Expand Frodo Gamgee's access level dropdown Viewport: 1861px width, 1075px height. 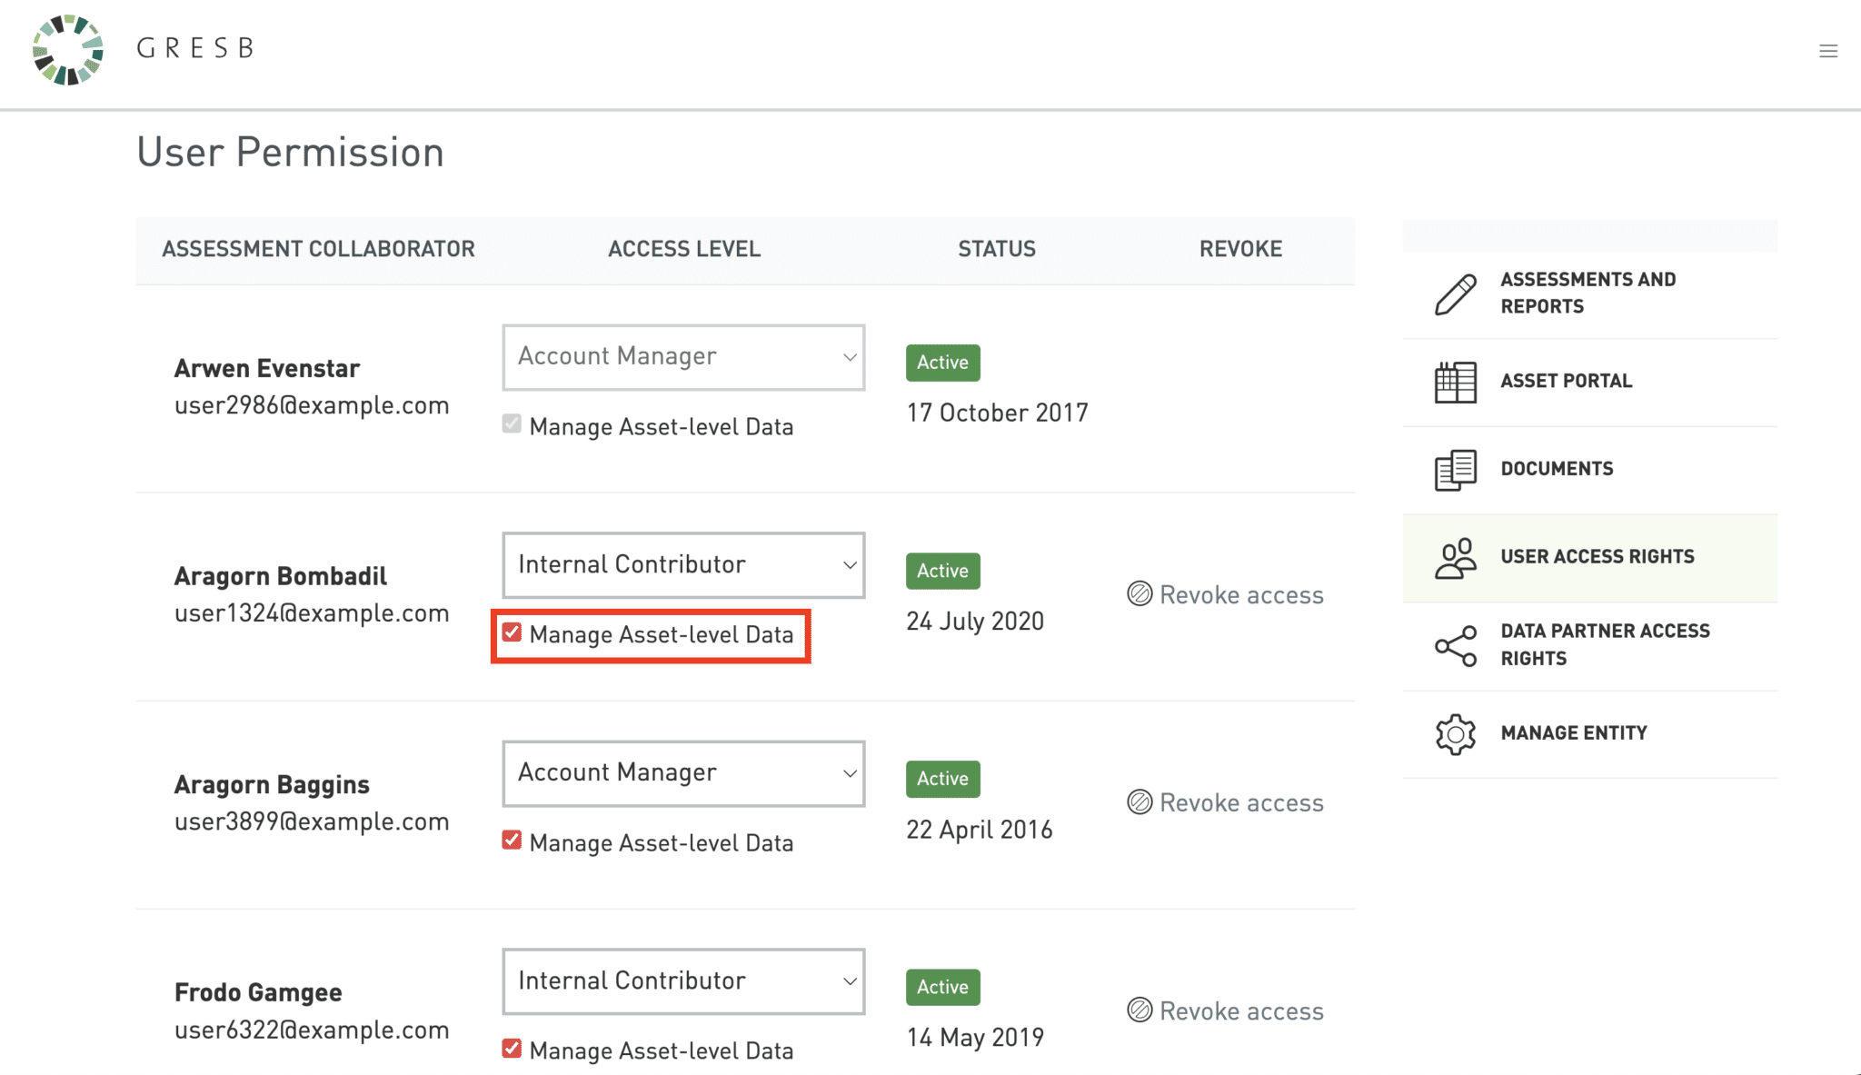click(x=683, y=981)
